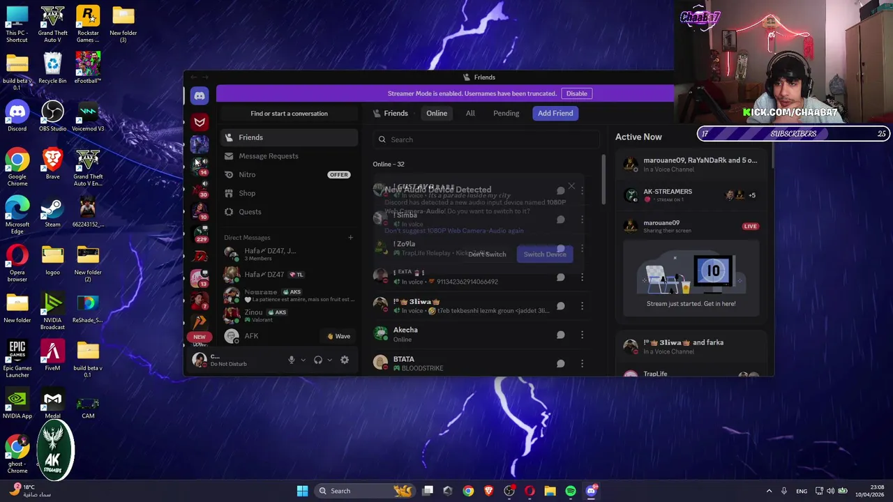The width and height of the screenshot is (893, 502).
Task: Click own avatar with Do Not Disturb status
Action: (x=200, y=360)
